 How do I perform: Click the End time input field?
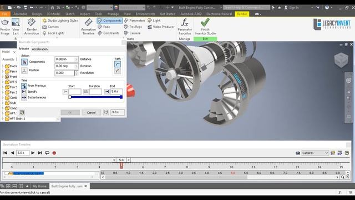pyautogui.click(x=116, y=92)
